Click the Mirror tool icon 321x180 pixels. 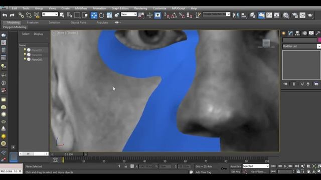(236, 15)
